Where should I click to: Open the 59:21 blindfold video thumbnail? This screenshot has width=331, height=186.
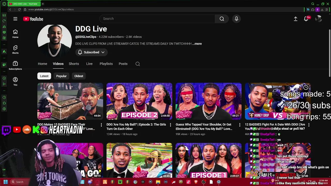[x=208, y=101]
